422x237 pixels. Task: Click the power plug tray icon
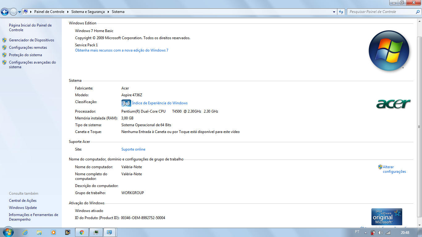(373, 233)
